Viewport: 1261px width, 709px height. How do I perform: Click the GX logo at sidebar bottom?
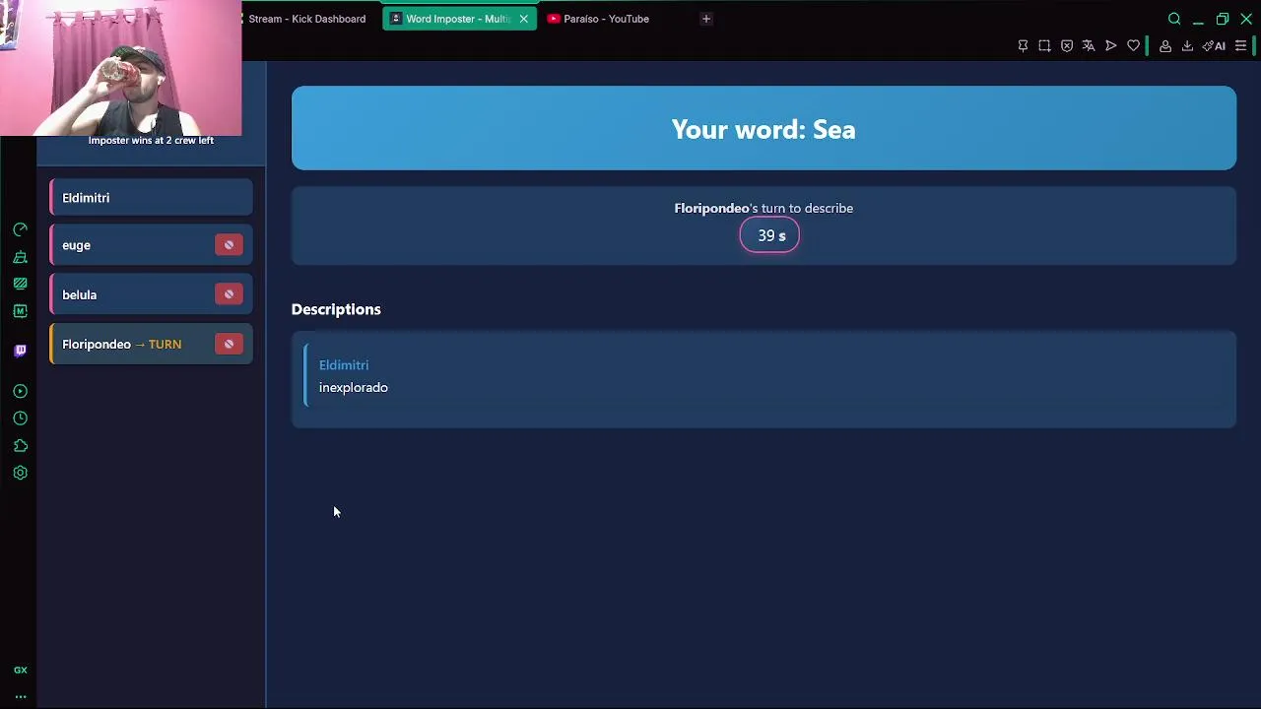click(x=20, y=671)
